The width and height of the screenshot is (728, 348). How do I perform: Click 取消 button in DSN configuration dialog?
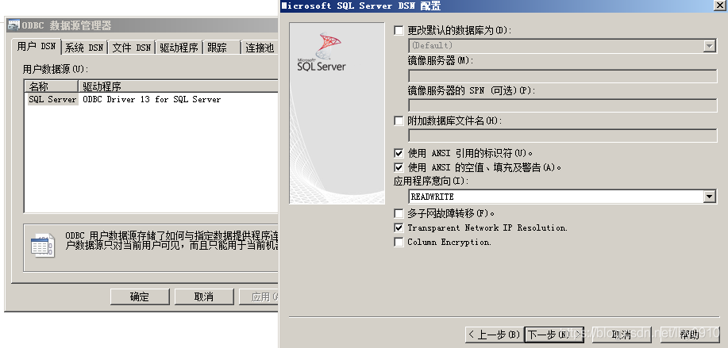(622, 335)
